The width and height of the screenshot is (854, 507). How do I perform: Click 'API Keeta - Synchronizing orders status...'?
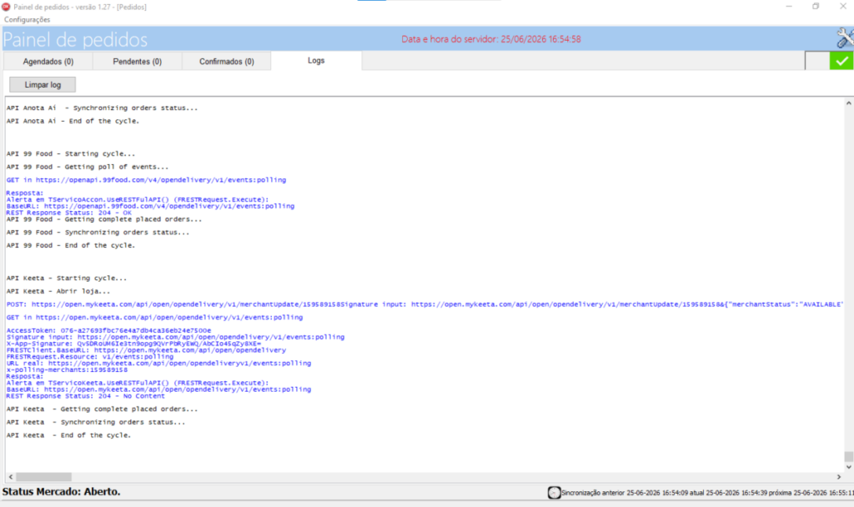pyautogui.click(x=96, y=422)
